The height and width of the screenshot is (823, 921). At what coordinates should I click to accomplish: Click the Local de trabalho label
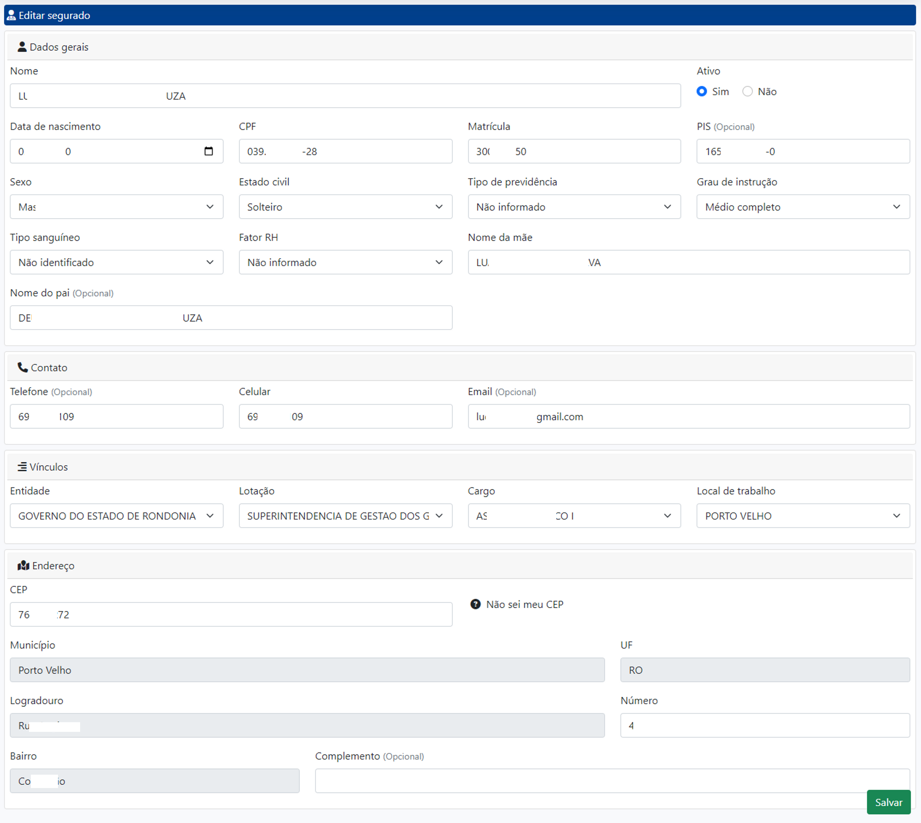(x=736, y=491)
